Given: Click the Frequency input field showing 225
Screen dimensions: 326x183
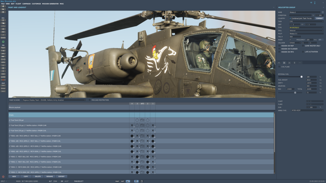Looking at the screenshot, I should coord(309,40).
